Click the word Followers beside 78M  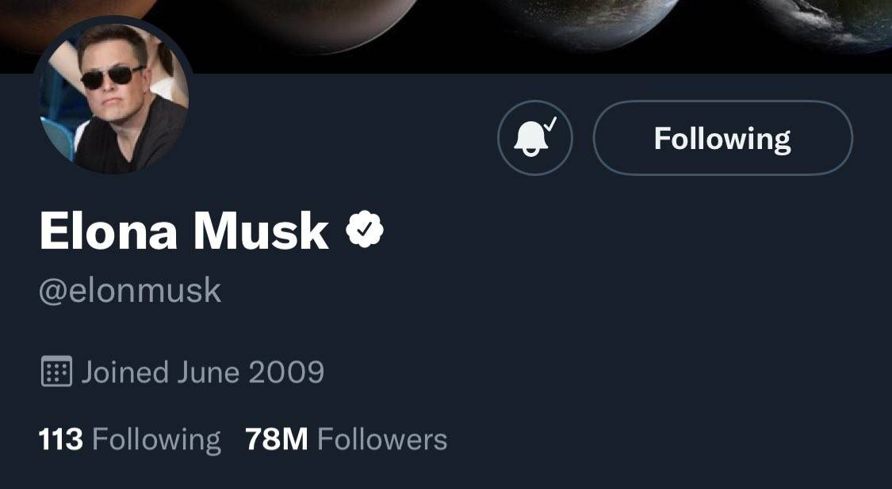(382, 439)
